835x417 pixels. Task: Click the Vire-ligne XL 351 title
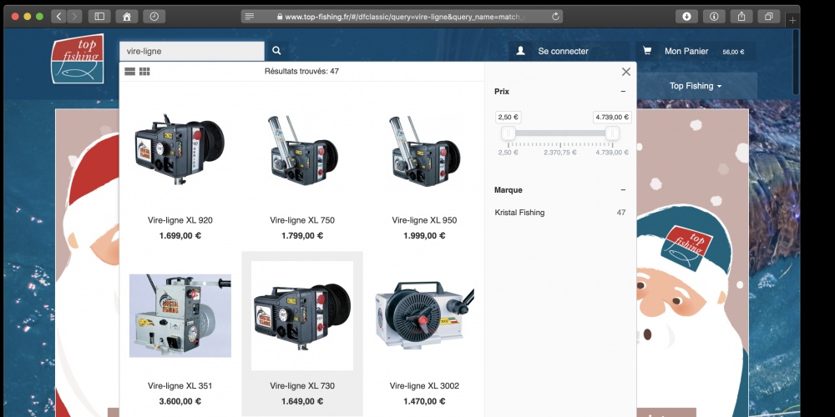click(180, 385)
